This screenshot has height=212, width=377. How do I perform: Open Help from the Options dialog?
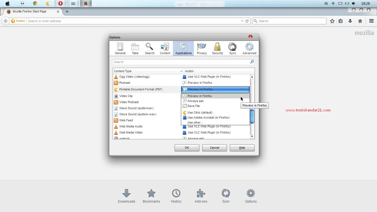pos(242,148)
